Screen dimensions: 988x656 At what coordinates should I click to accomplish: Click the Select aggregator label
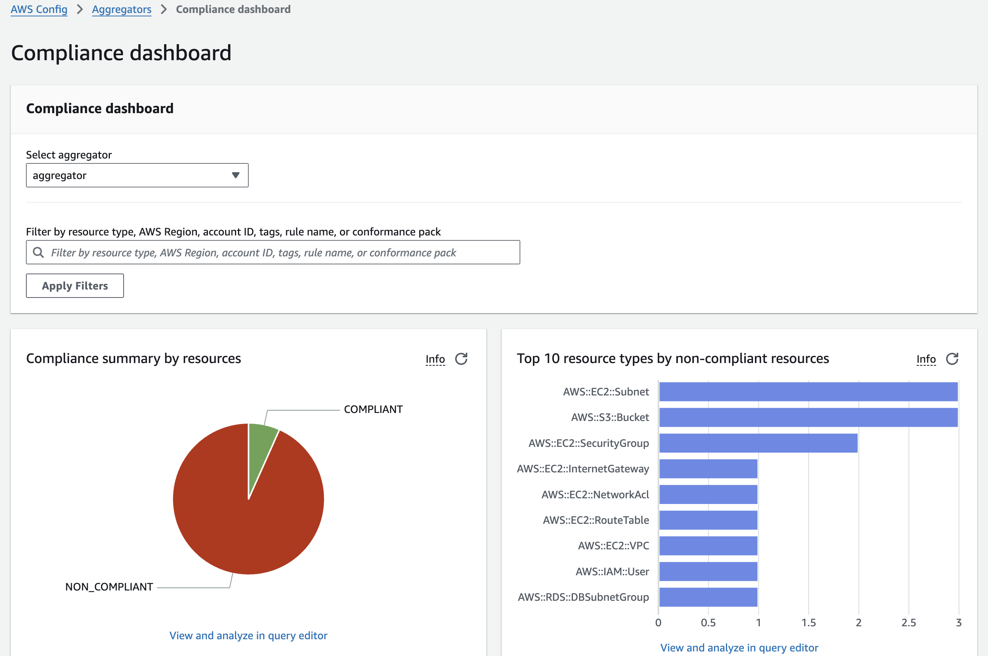tap(69, 155)
